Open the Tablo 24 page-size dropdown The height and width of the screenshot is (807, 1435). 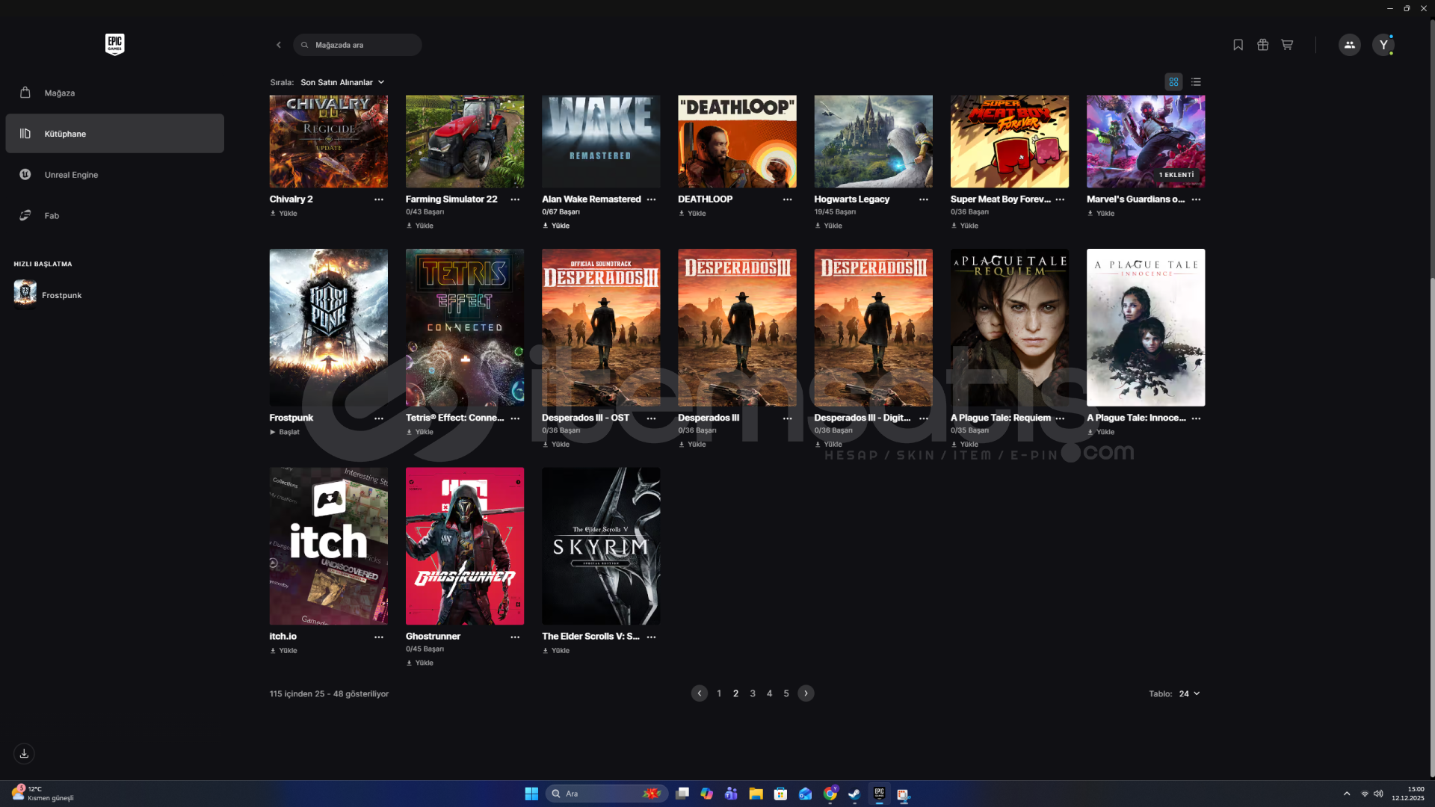[x=1189, y=693]
